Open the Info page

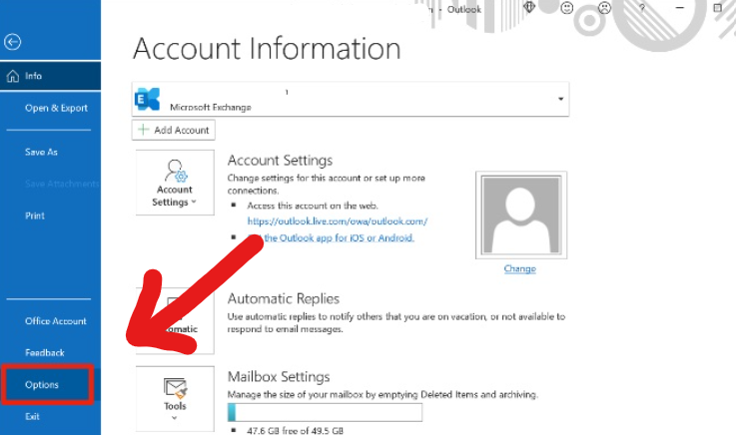pos(50,76)
